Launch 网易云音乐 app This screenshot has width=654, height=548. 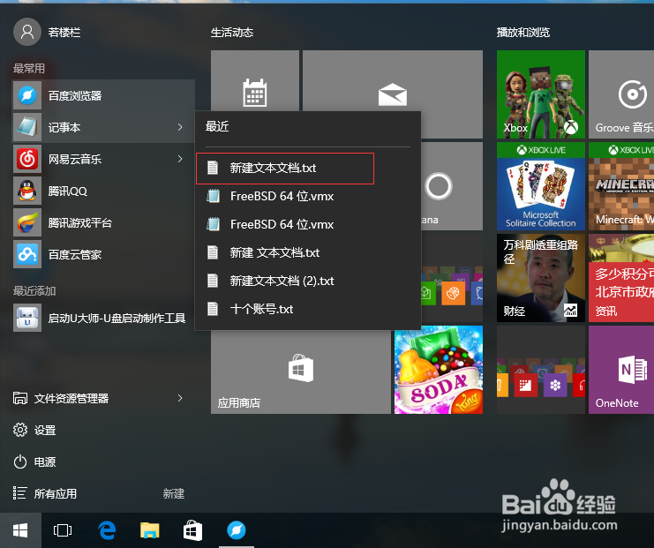pyautogui.click(x=103, y=159)
